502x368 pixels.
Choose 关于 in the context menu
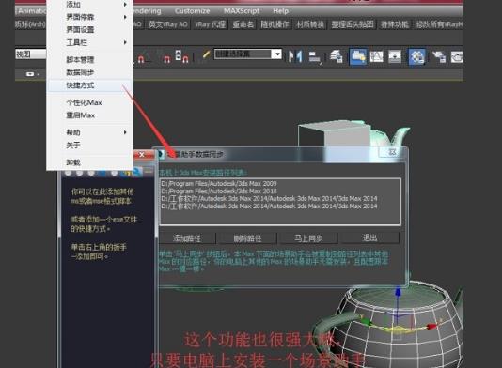pos(89,146)
